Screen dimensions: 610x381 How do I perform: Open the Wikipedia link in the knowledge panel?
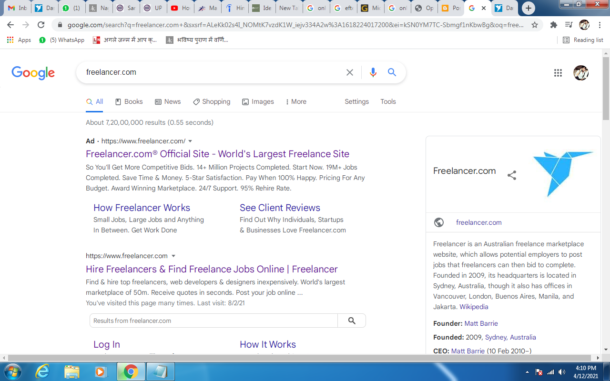[x=474, y=307]
